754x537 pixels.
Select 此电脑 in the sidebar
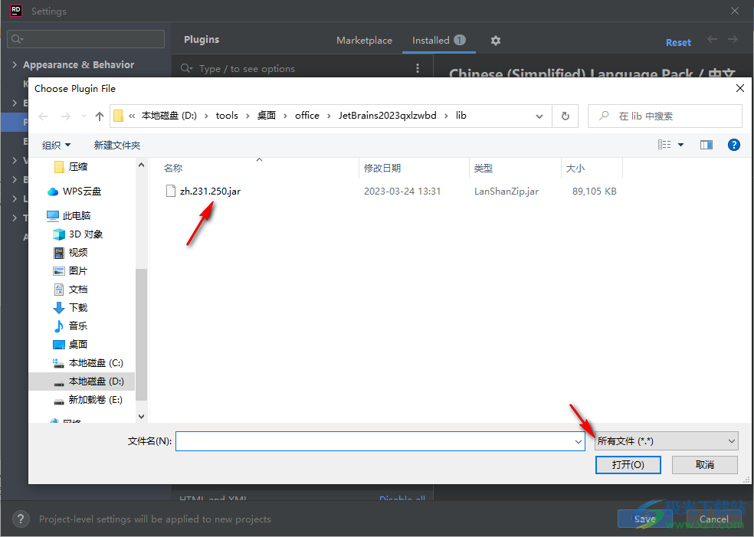[x=79, y=215]
